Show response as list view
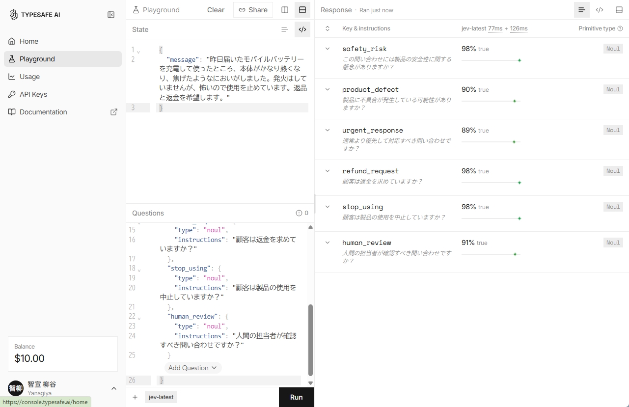This screenshot has height=407, width=629. pyautogui.click(x=582, y=10)
